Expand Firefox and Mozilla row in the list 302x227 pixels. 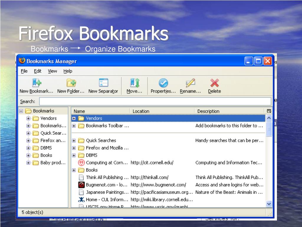click(74, 148)
